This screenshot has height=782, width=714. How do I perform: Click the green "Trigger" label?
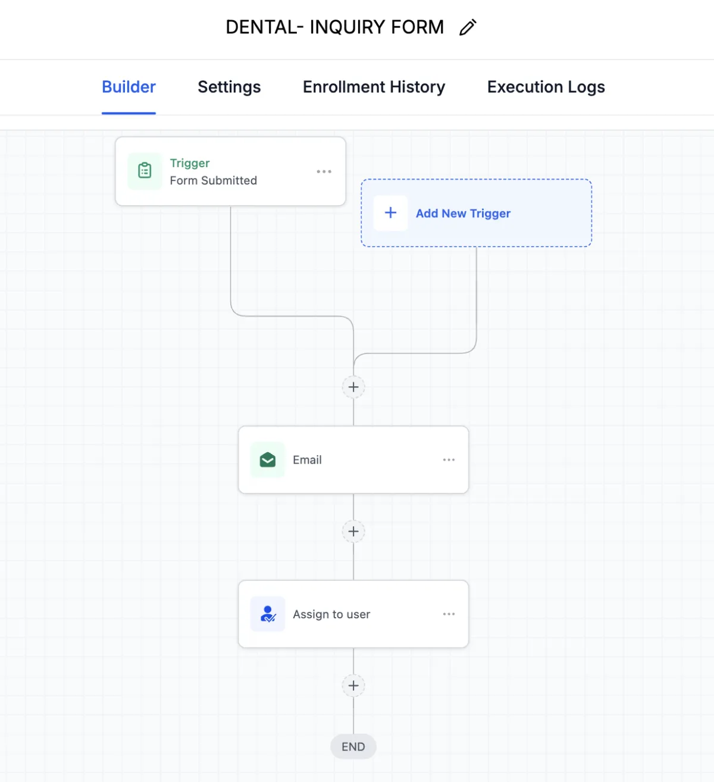click(190, 163)
